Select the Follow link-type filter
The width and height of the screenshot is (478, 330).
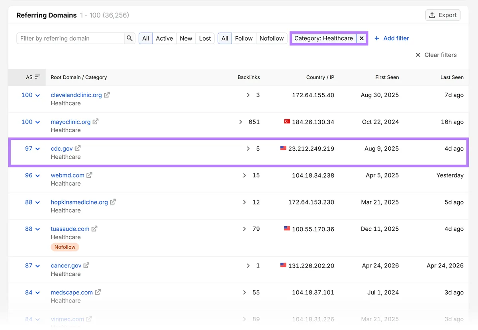tap(244, 38)
